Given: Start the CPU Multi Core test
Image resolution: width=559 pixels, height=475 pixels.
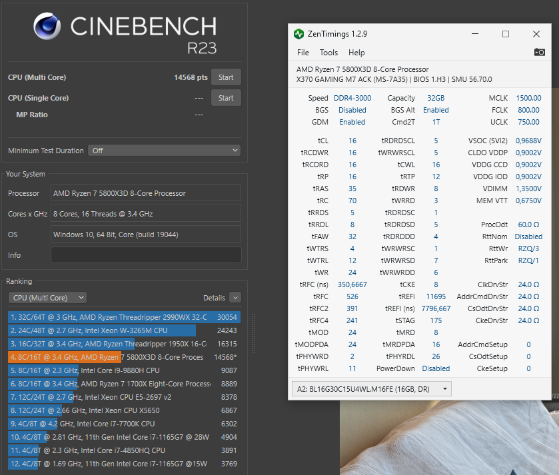Looking at the screenshot, I should click(x=226, y=77).
